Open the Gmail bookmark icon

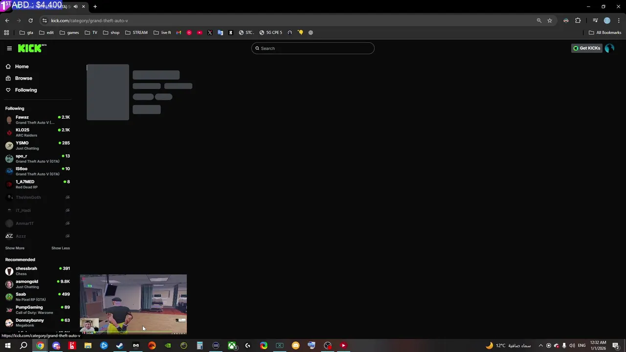tap(179, 33)
